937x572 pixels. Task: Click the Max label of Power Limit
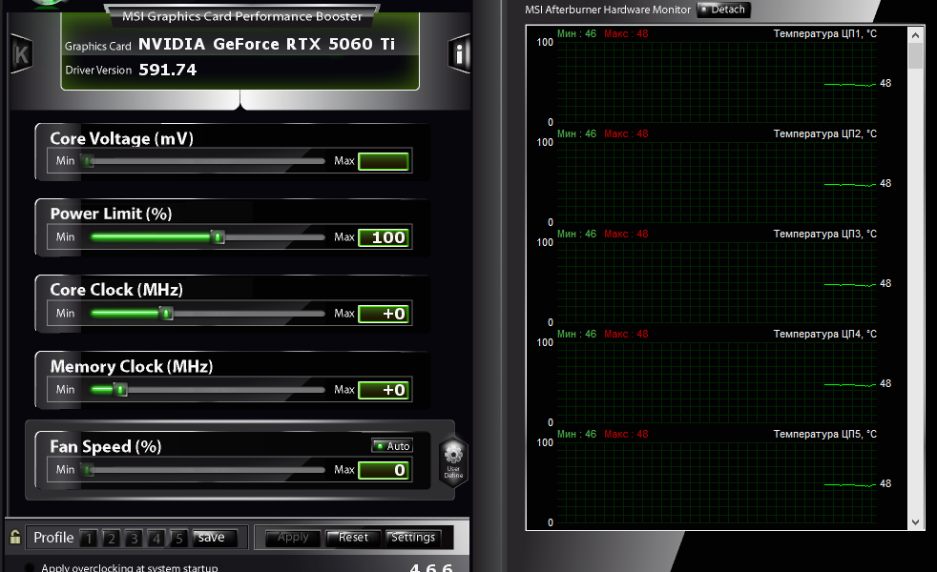[344, 237]
